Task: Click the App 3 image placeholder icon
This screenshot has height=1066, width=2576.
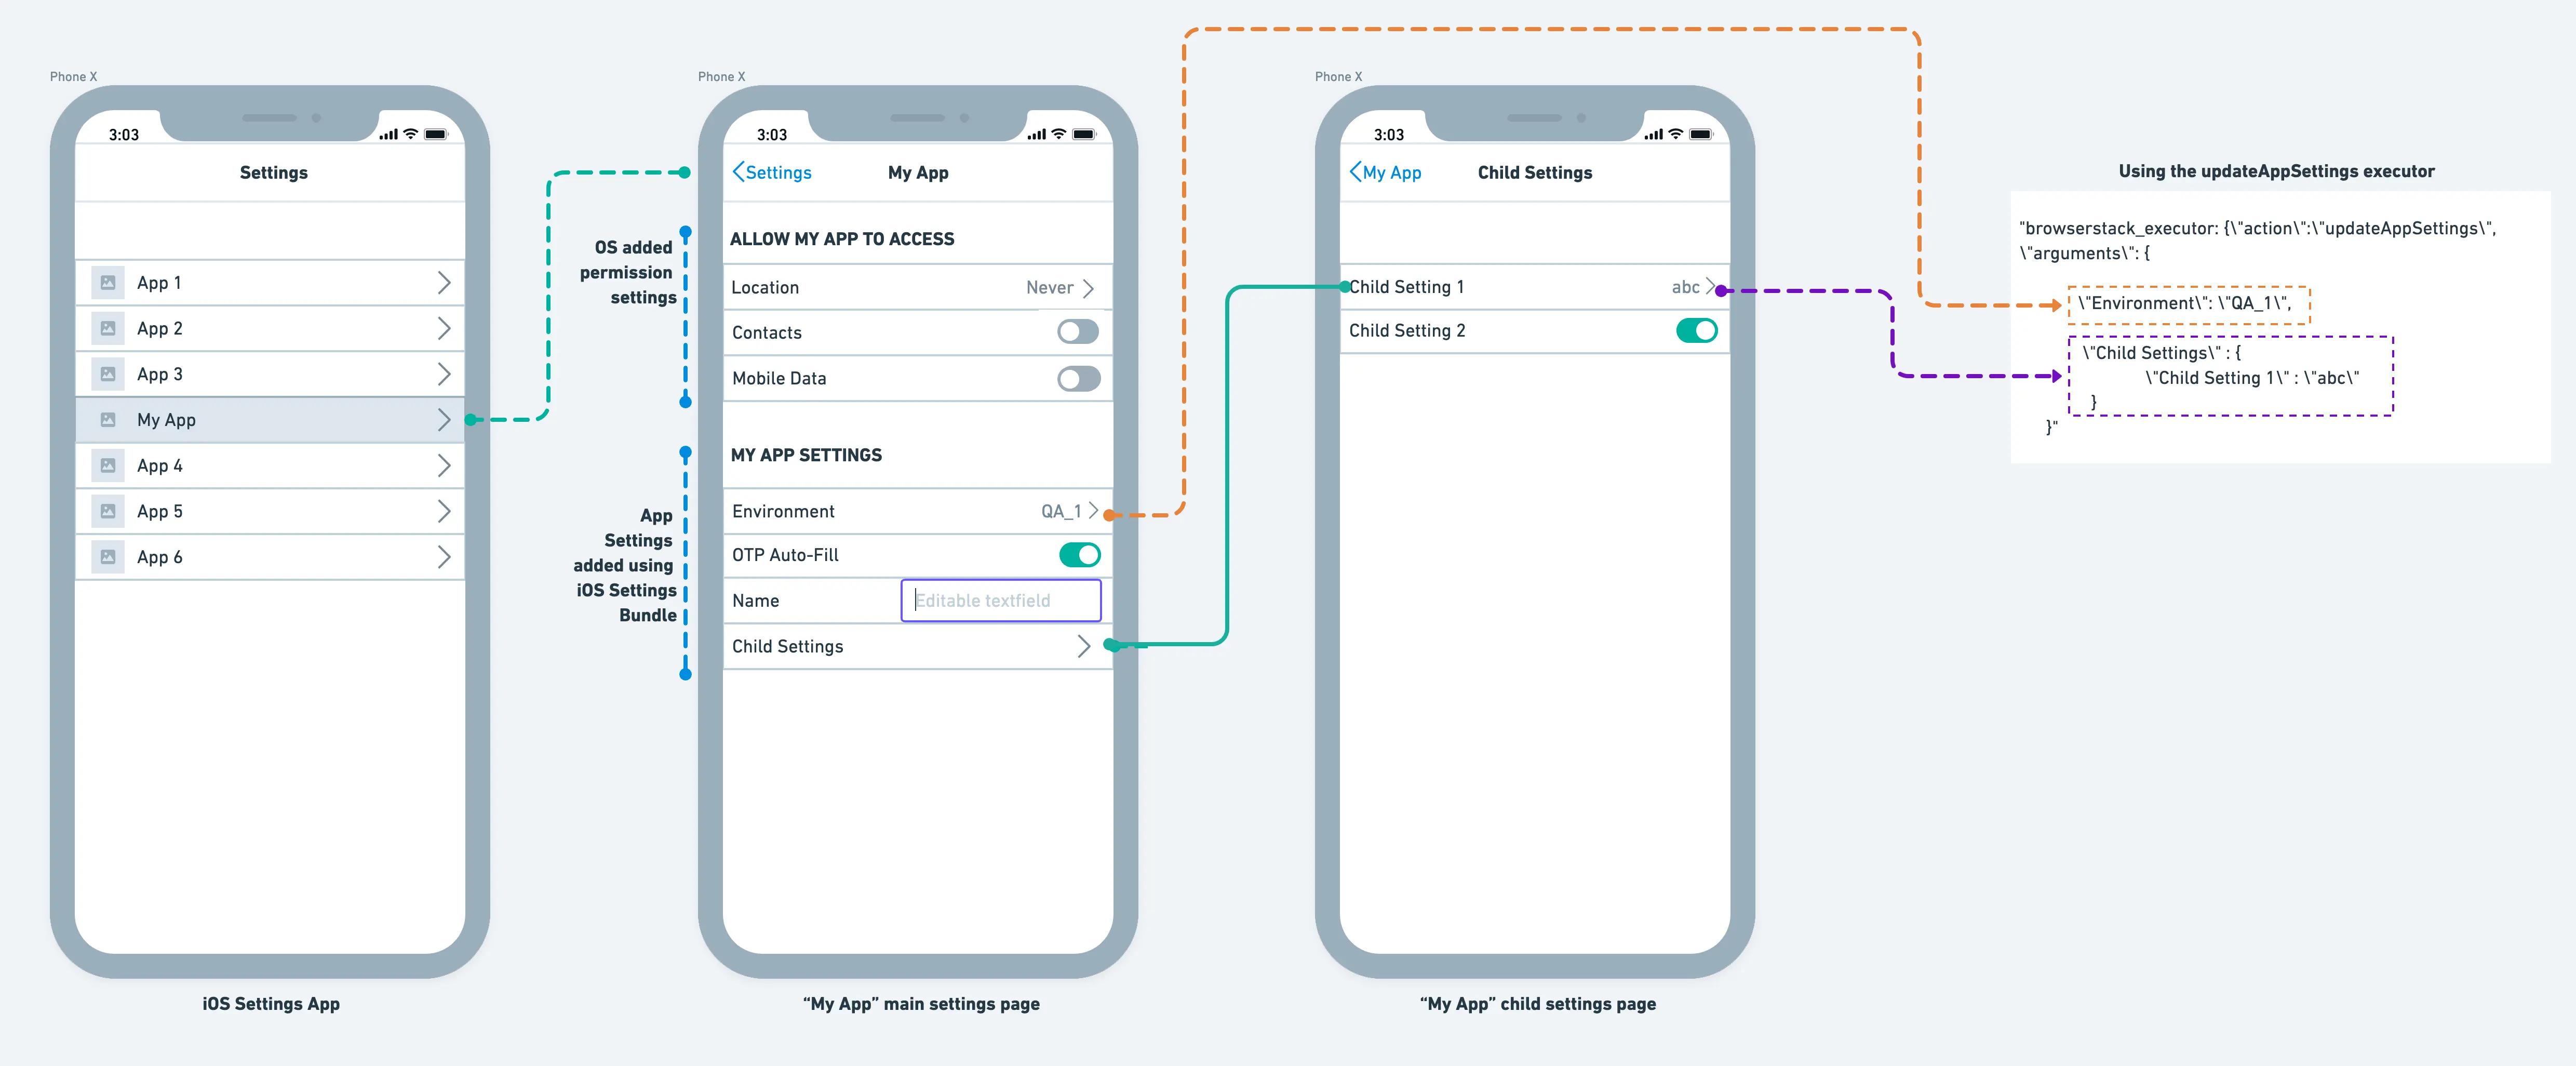Action: (108, 374)
